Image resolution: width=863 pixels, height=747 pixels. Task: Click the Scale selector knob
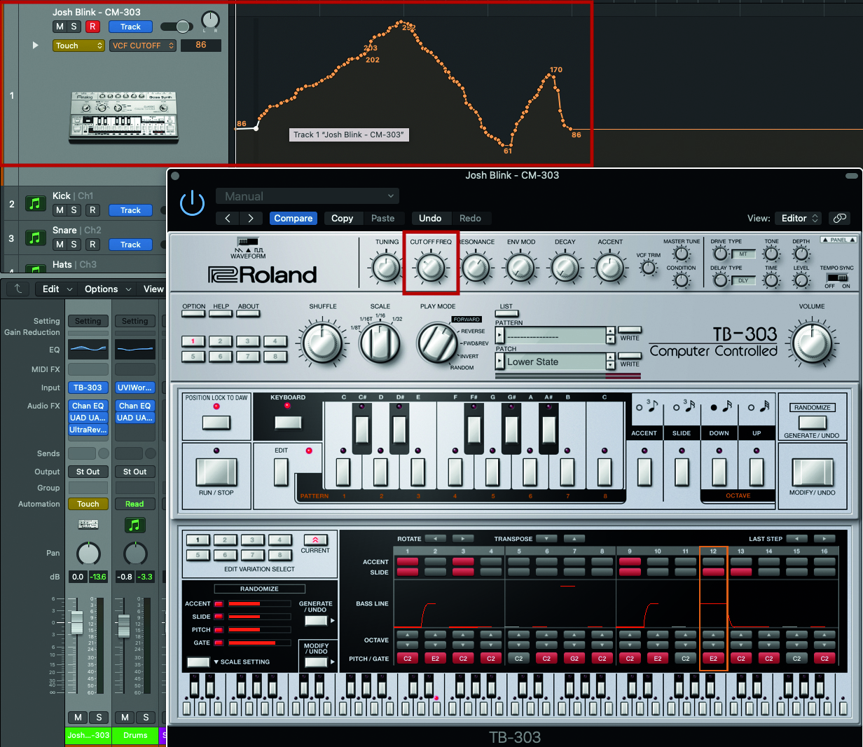pos(380,343)
